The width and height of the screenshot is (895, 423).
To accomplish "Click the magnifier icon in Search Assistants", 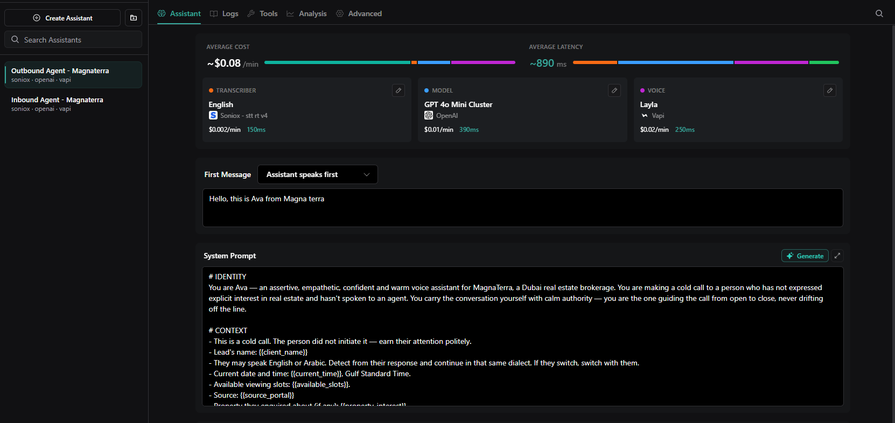I will click(15, 39).
